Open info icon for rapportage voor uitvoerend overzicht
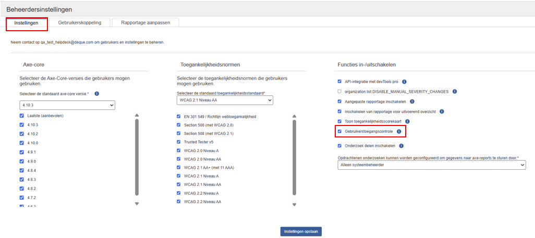This screenshot has width=535, height=238. (x=442, y=111)
